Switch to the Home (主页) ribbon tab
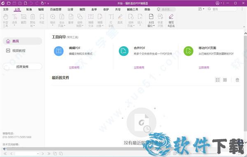Screen dimensions: 247x157 [17, 10]
